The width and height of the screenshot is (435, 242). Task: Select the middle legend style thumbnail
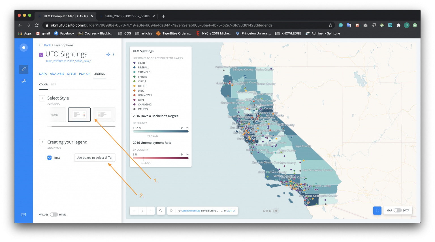point(79,114)
